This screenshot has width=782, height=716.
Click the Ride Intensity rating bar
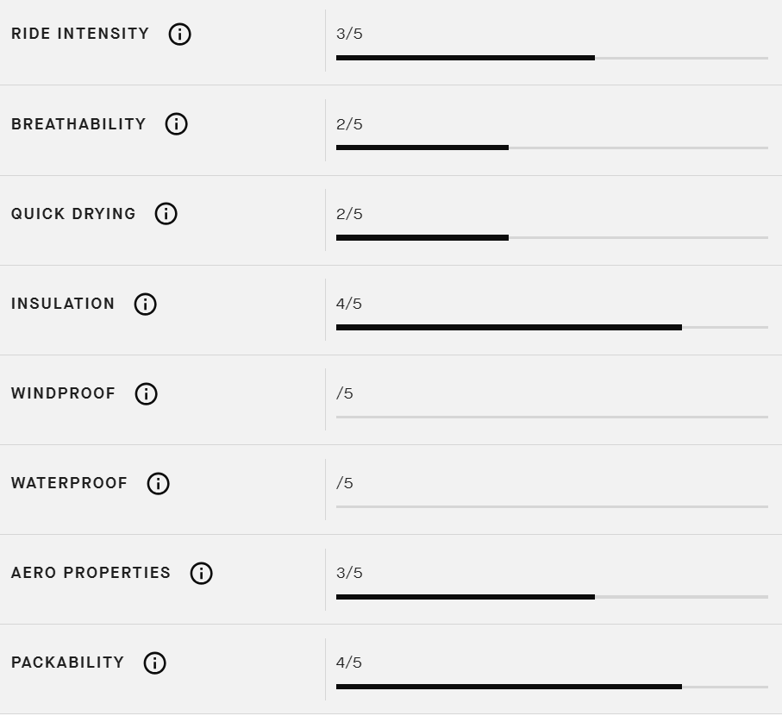click(552, 58)
